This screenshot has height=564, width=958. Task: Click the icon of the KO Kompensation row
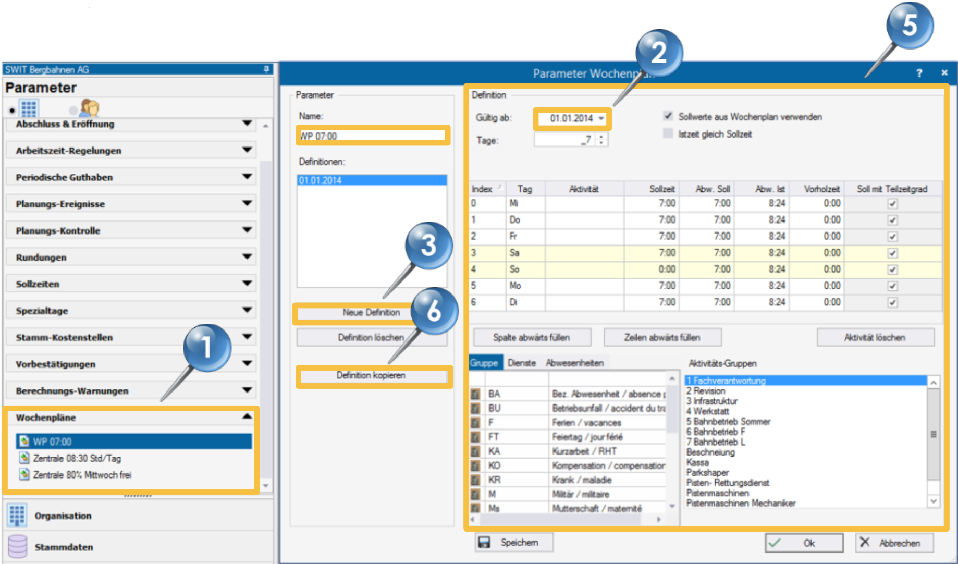point(475,465)
